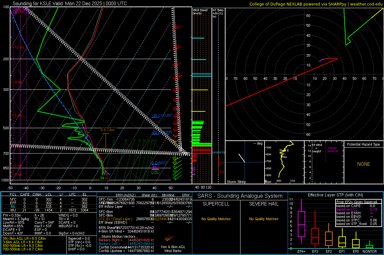Click Sfc-3km AGL LR = 6.5 C/km
Image resolution: width=384 pixels, height=255 pixels.
click(24, 238)
